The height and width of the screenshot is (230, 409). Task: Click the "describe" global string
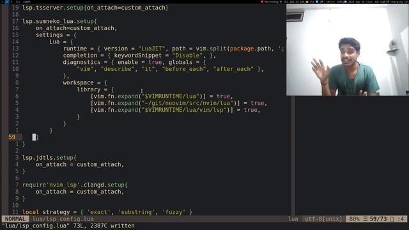point(118,69)
